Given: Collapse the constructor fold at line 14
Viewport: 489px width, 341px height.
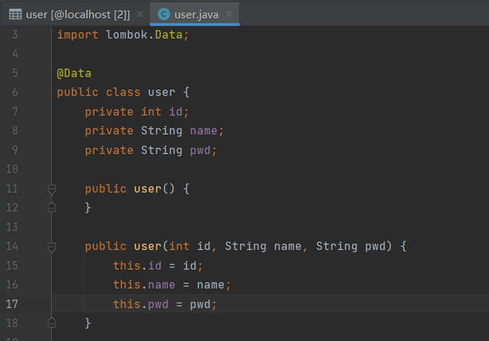Looking at the screenshot, I should point(52,247).
